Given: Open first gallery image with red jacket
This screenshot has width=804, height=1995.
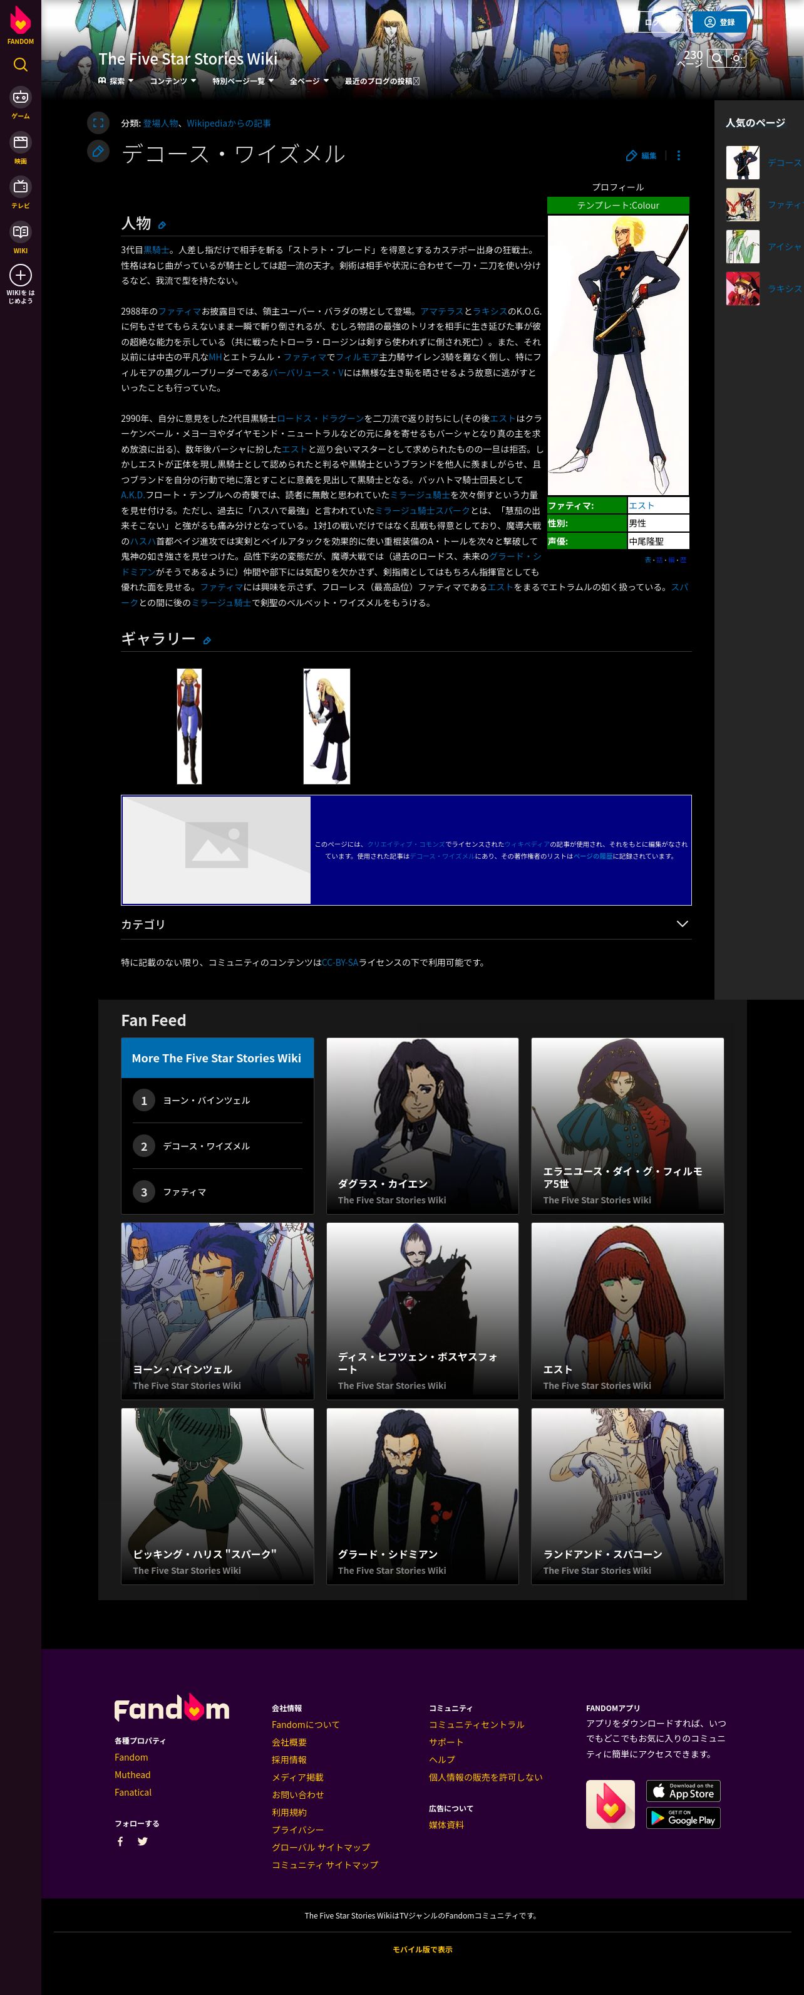Looking at the screenshot, I should 190,726.
